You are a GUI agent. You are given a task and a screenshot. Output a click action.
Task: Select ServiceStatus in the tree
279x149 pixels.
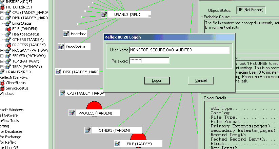pyautogui.click(x=17, y=88)
